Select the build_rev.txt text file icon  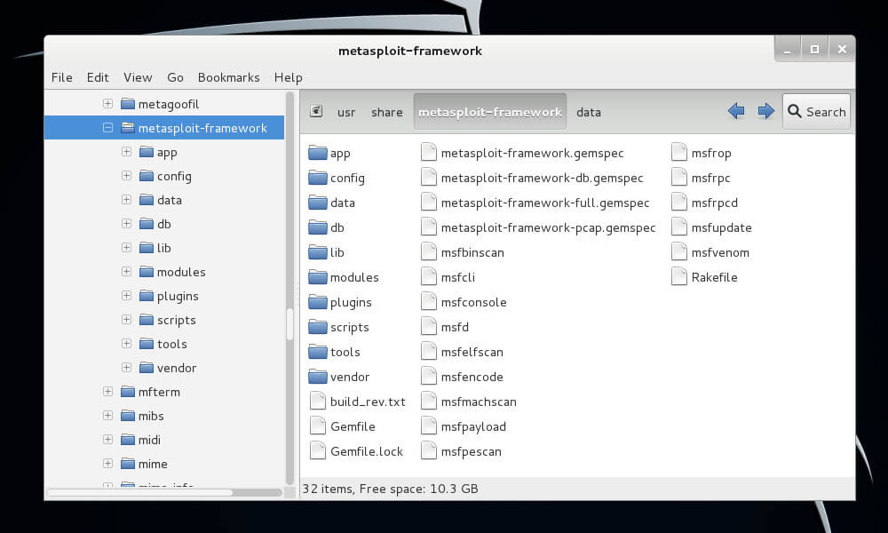(x=318, y=402)
